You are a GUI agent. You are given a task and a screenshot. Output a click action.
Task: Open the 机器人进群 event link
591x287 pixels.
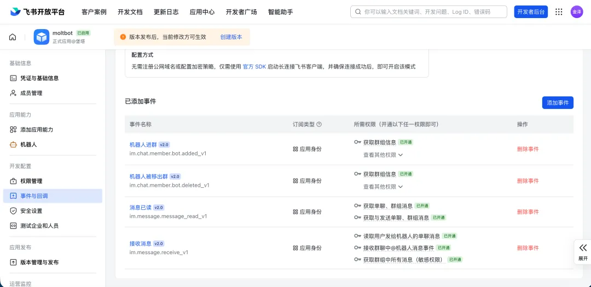coord(143,145)
